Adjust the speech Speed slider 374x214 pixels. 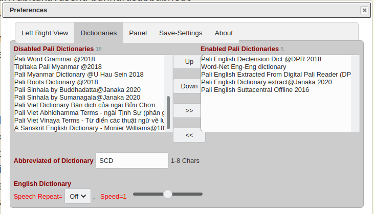(168, 194)
